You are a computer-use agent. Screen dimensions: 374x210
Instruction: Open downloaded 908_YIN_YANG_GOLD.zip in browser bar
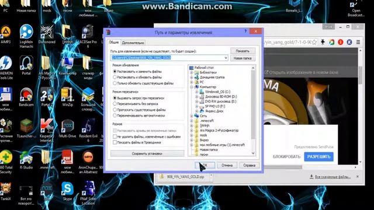[185, 177]
